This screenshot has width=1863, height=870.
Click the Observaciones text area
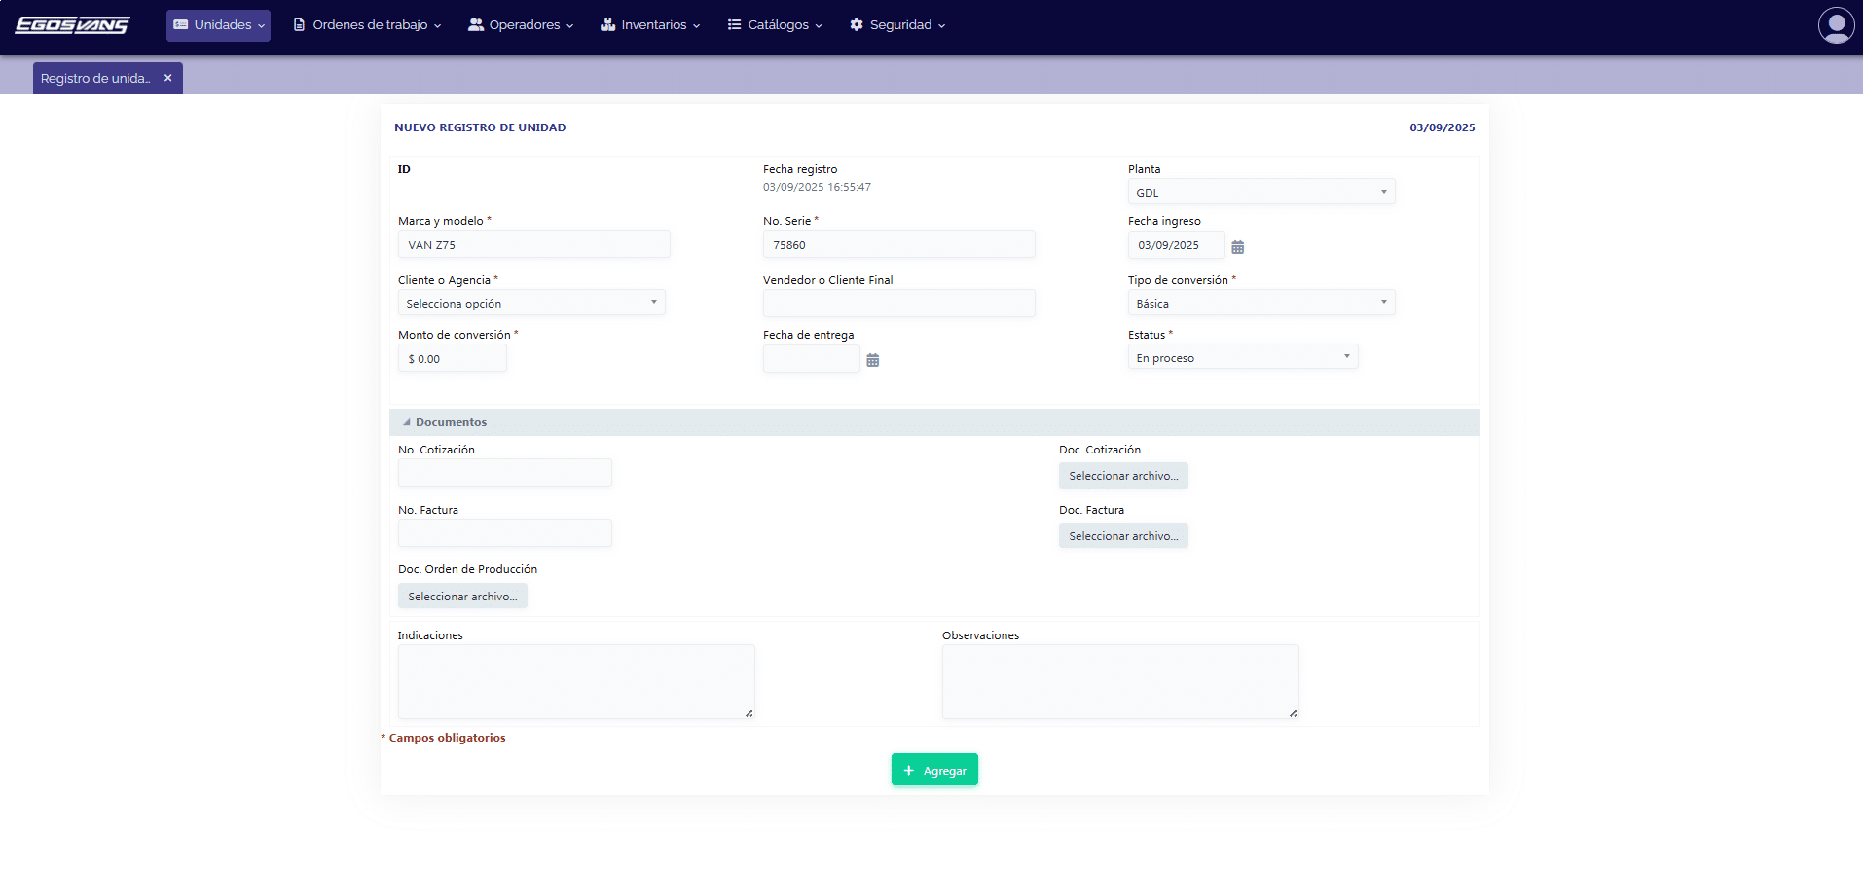pyautogui.click(x=1119, y=681)
